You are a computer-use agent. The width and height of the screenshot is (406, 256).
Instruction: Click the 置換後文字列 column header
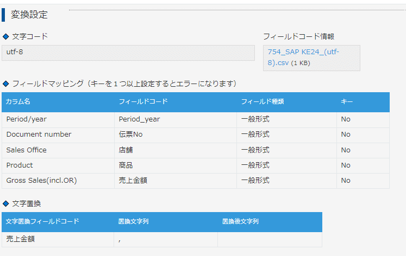pyautogui.click(x=240, y=221)
